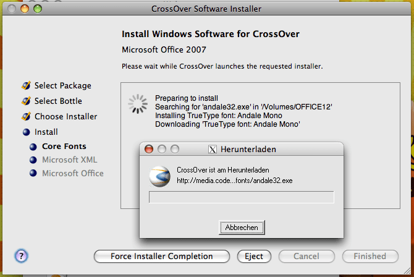Click the Install step bullet icon
The height and width of the screenshot is (277, 414).
[26, 132]
